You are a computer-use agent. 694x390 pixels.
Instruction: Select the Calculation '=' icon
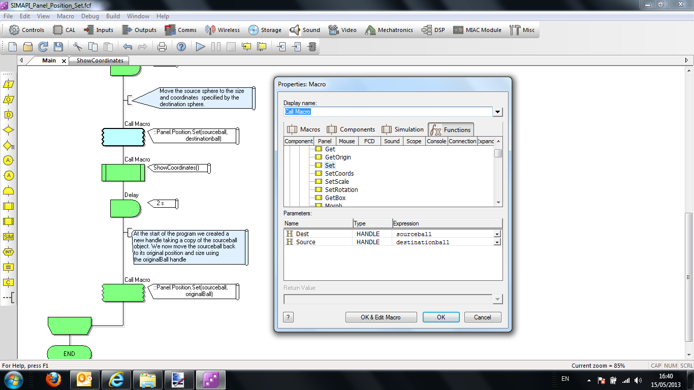point(9,267)
